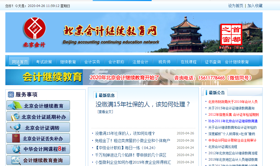Screen dimensions: 280x166
Task: Go to 考试政策 in the navigation bar
Action: [44, 62]
